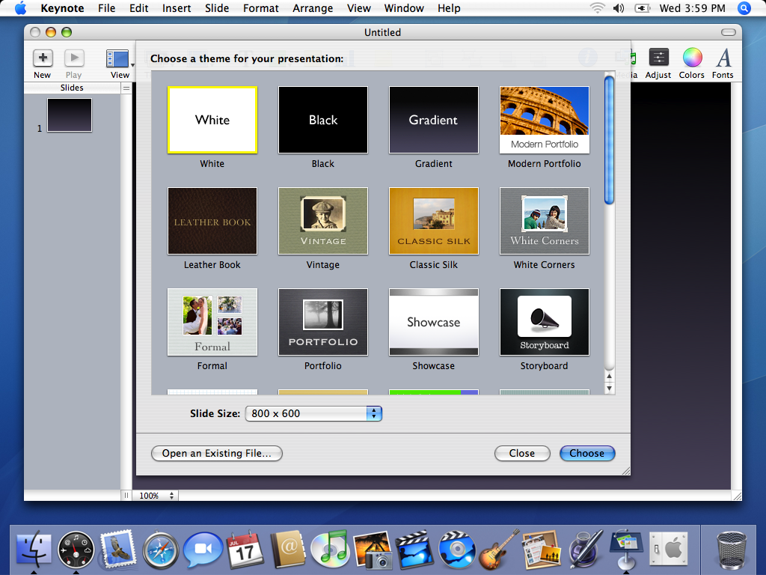Select the Leather Book theme
Viewport: 766px width, 575px height.
click(212, 221)
